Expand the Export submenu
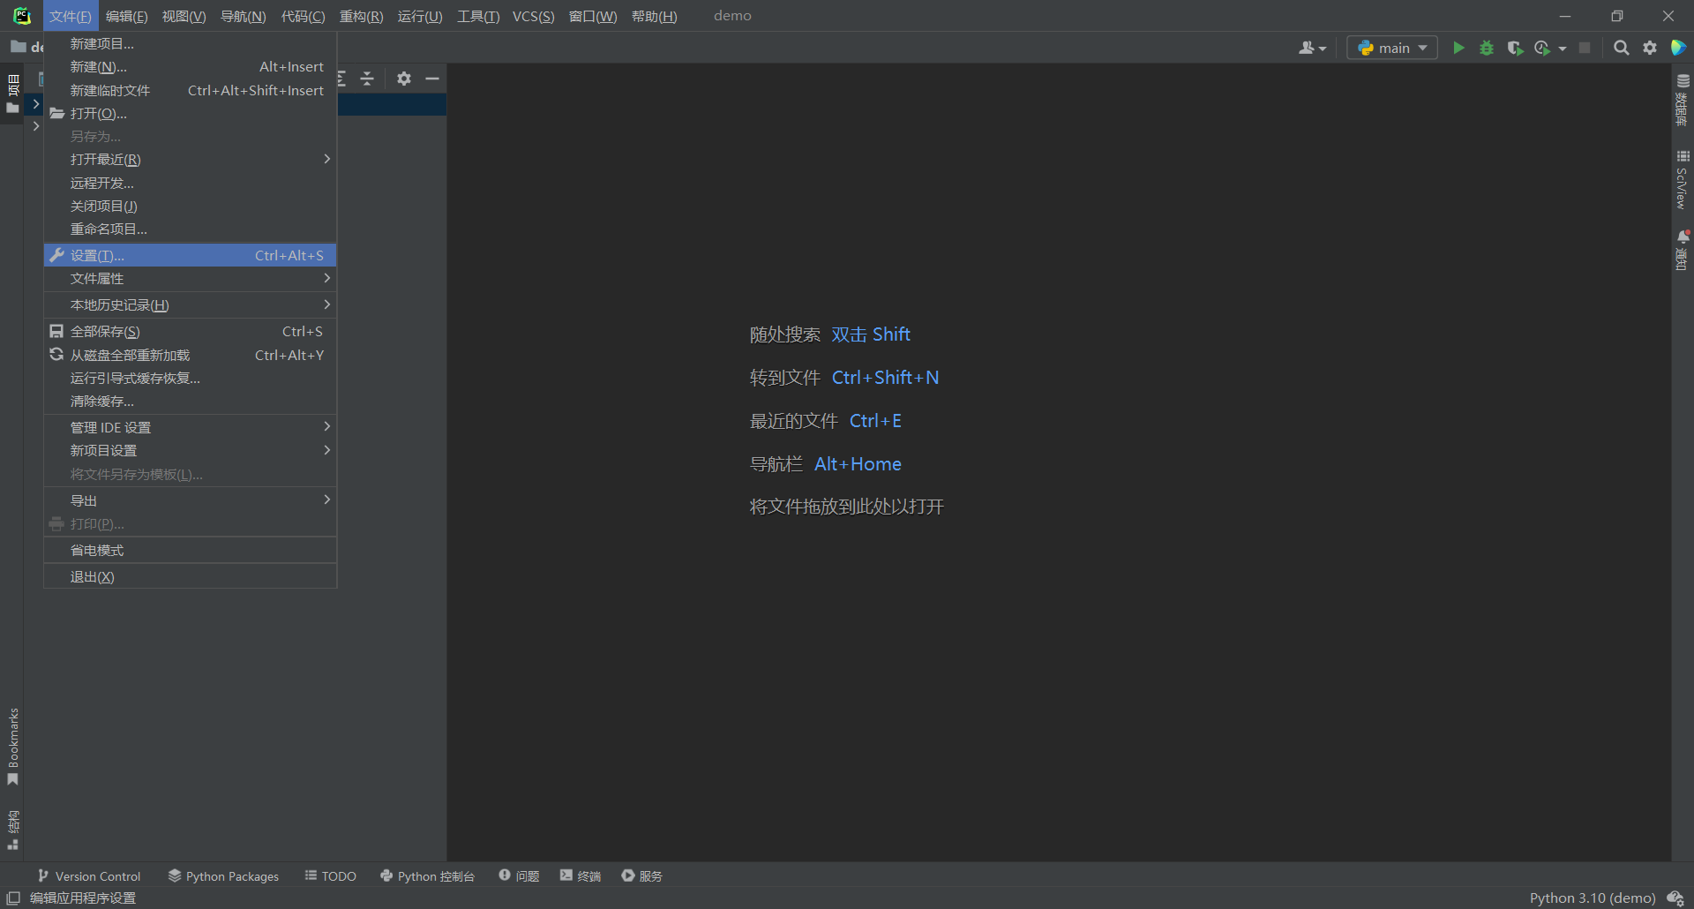1694x909 pixels. point(191,500)
